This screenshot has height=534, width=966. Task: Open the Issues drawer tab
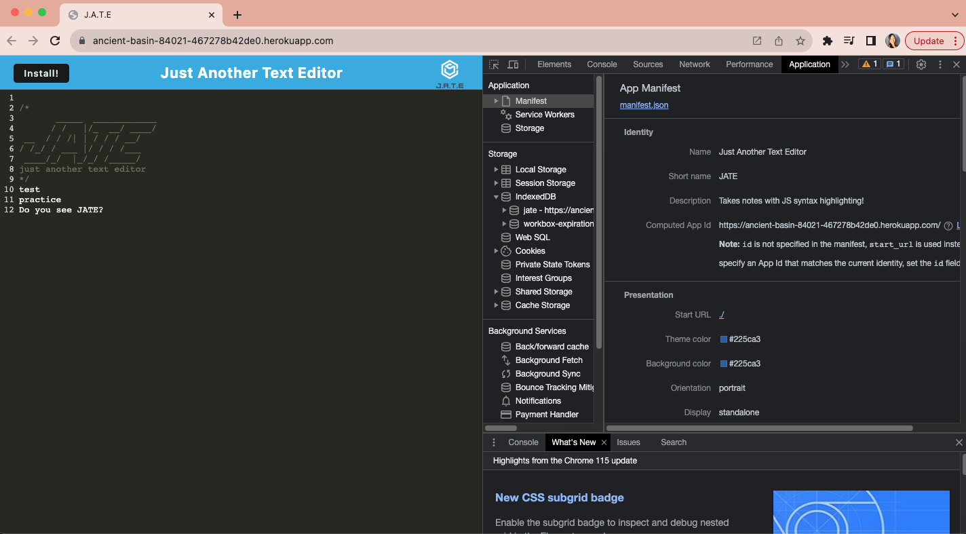coord(628,442)
